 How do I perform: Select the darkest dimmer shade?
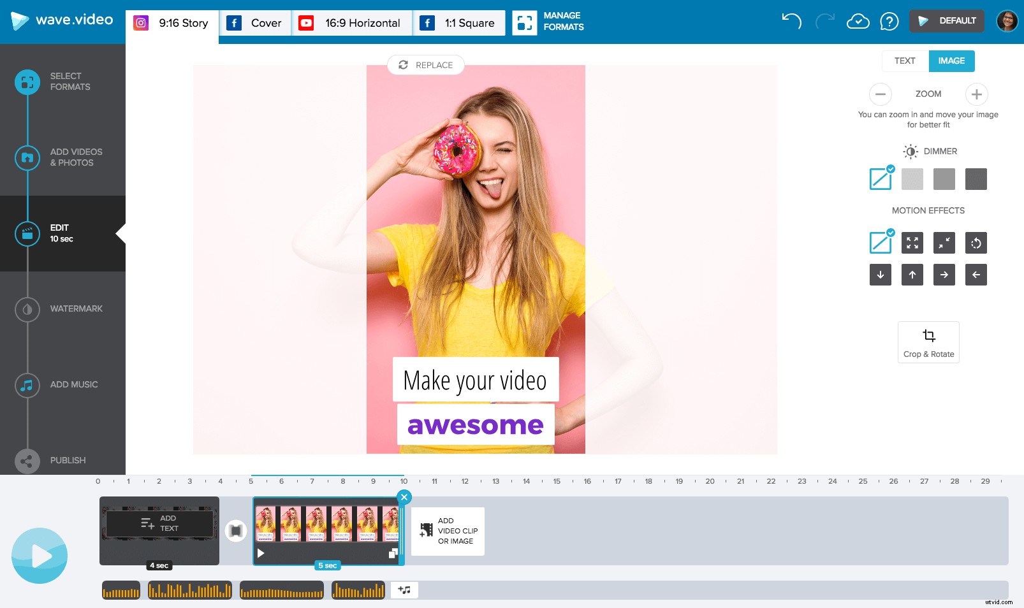(x=976, y=179)
